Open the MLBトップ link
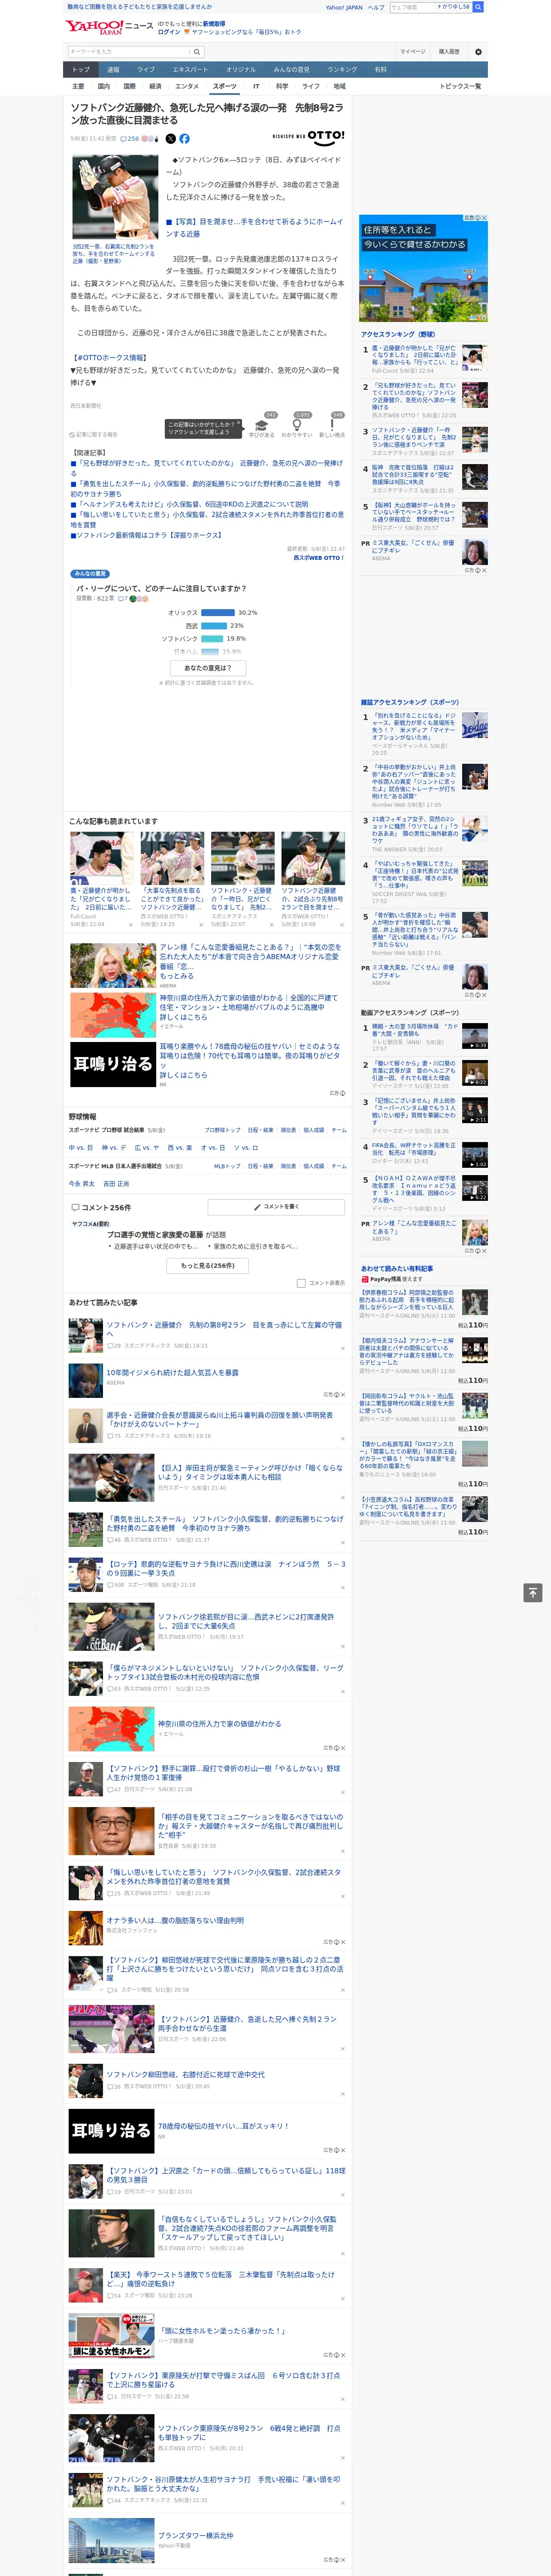Viewport: 551px width, 2576px height. pyautogui.click(x=227, y=1165)
